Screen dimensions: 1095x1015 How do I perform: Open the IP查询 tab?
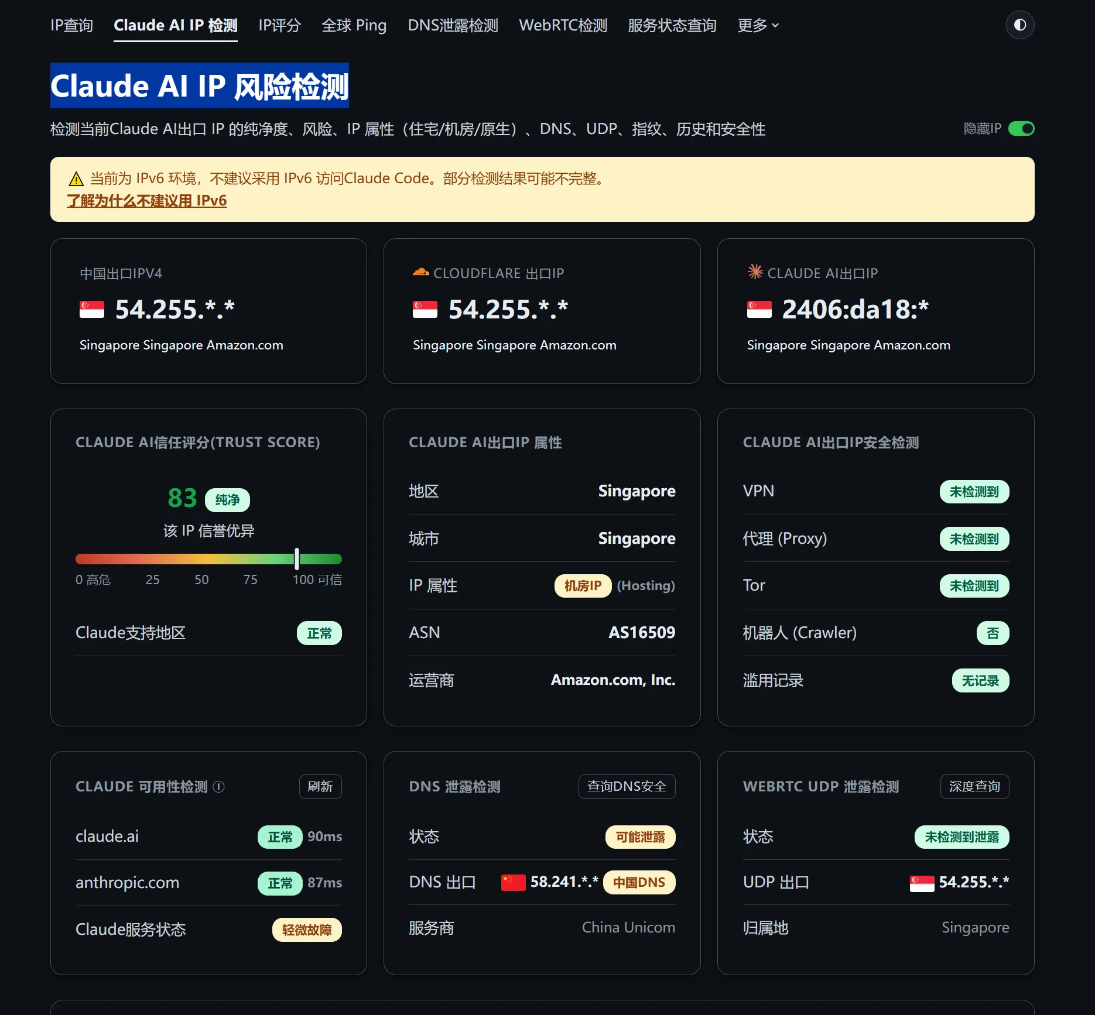coord(71,25)
